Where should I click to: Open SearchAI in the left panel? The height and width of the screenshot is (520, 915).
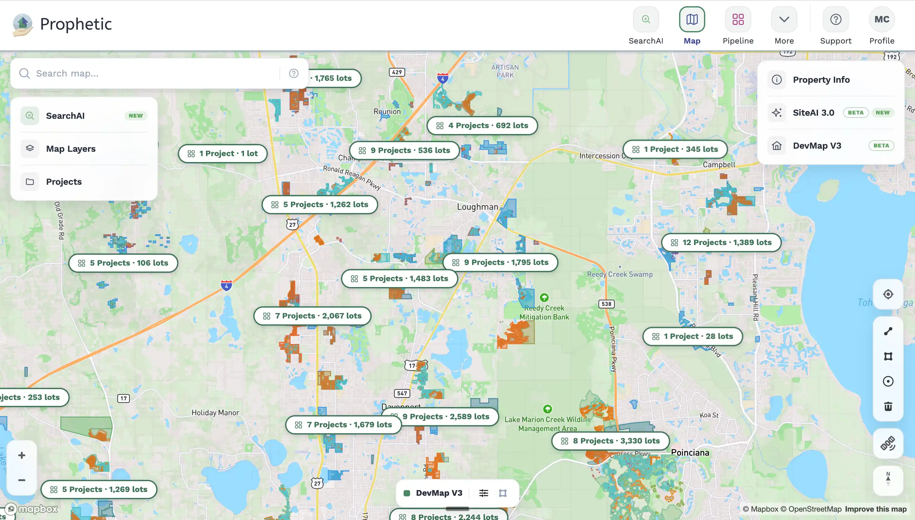tap(84, 116)
